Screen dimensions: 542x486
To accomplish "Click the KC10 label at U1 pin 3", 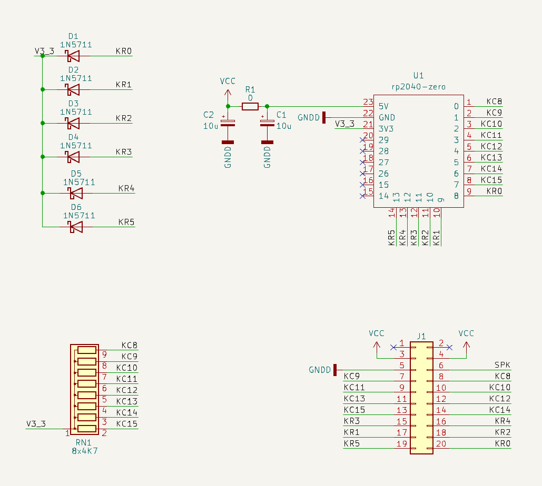I will point(491,124).
